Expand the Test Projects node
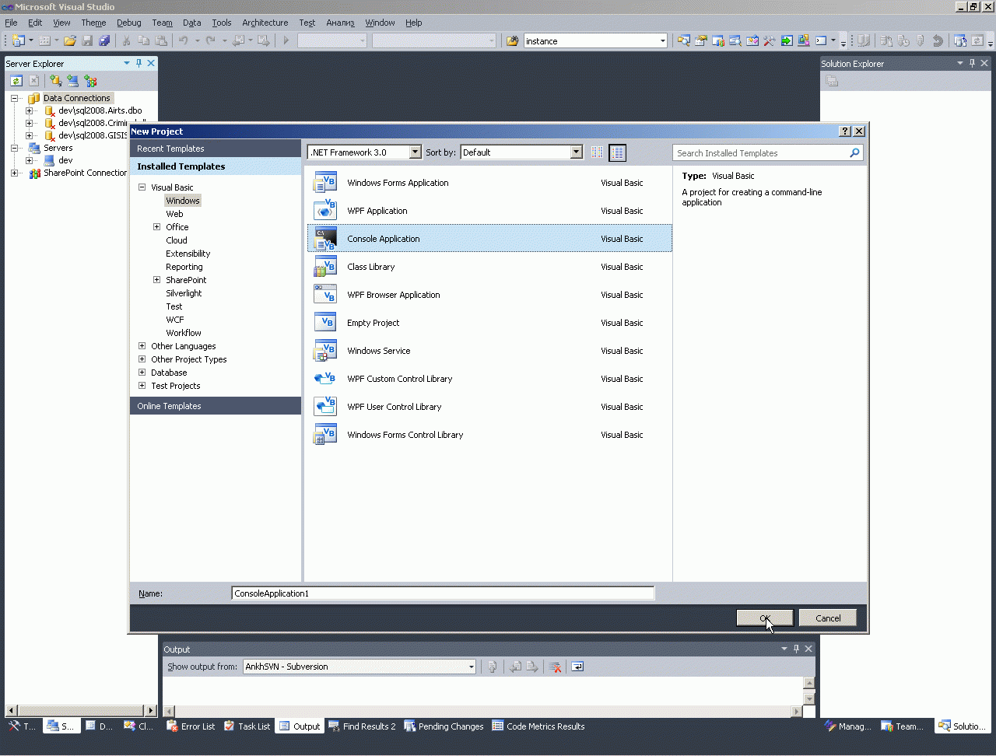Viewport: 996px width, 756px height. click(x=142, y=386)
